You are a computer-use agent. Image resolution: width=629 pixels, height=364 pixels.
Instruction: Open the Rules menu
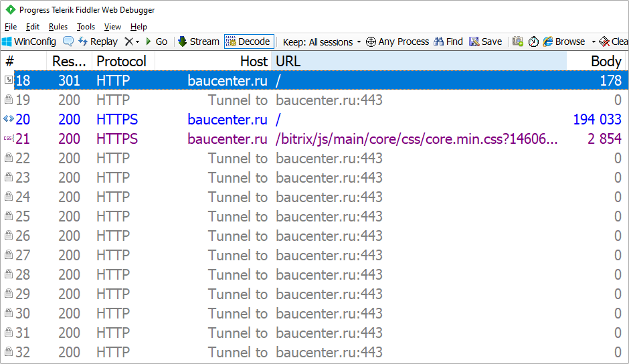point(58,27)
